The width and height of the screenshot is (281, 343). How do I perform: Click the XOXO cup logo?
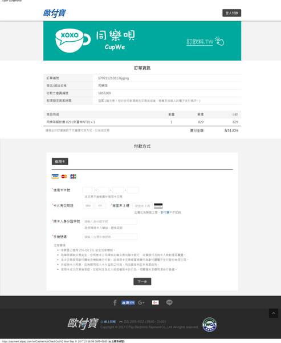click(x=72, y=41)
